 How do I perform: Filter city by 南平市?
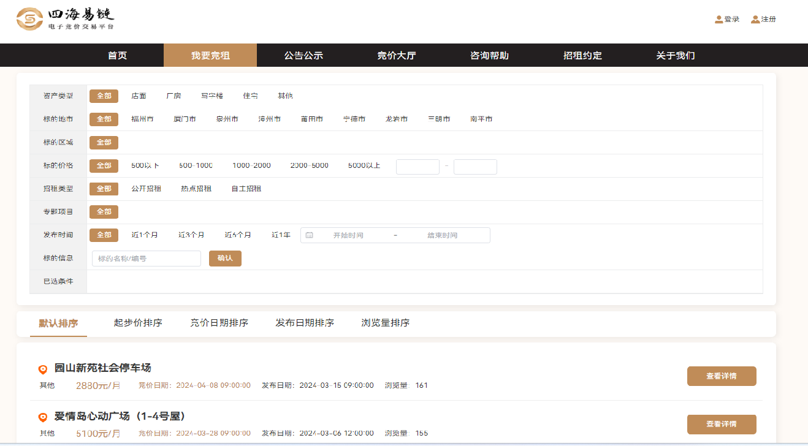pos(481,119)
